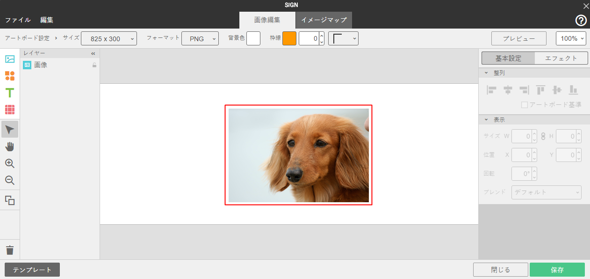
Task: Increase border width with up arrow
Action: click(322, 35)
